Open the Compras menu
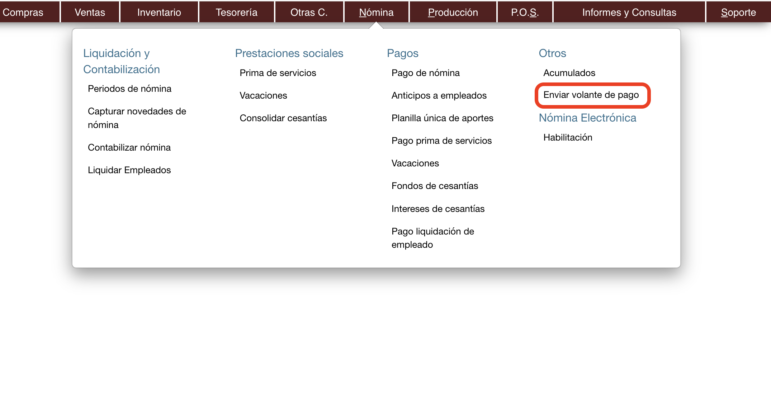Screen dimensions: 771x398 tap(23, 12)
